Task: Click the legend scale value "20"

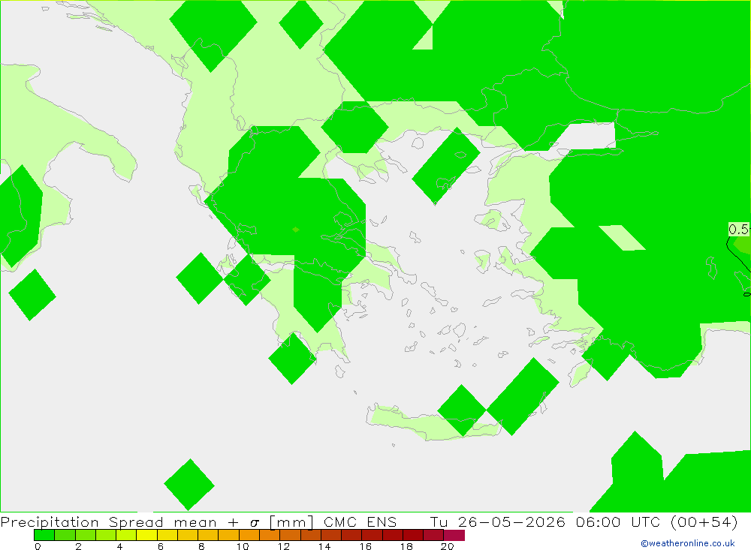Action: [x=448, y=546]
